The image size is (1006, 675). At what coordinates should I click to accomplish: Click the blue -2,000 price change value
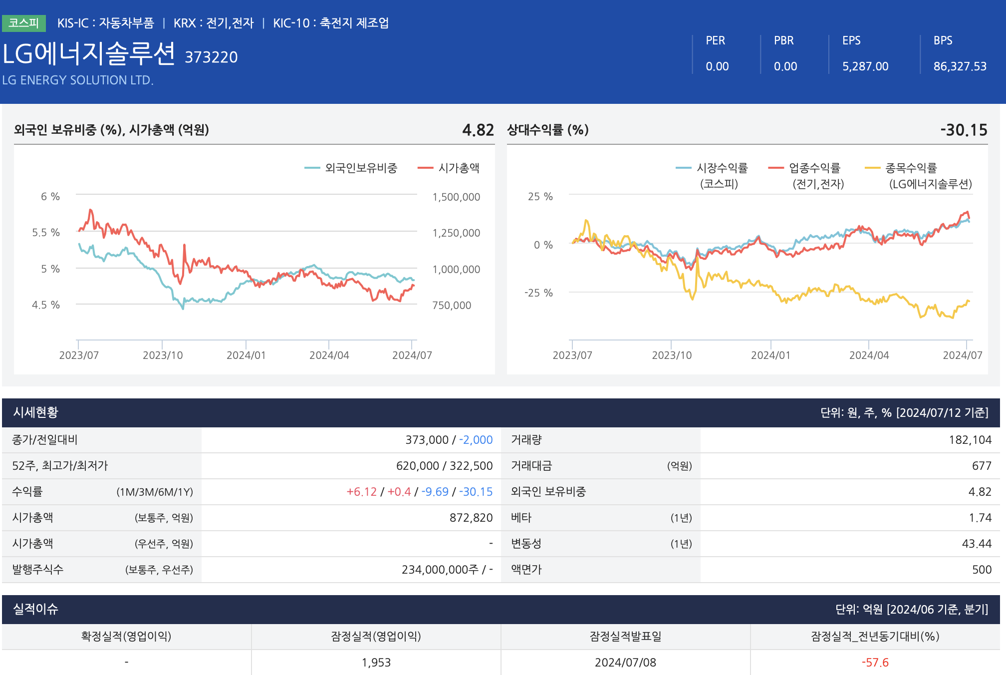tap(476, 440)
